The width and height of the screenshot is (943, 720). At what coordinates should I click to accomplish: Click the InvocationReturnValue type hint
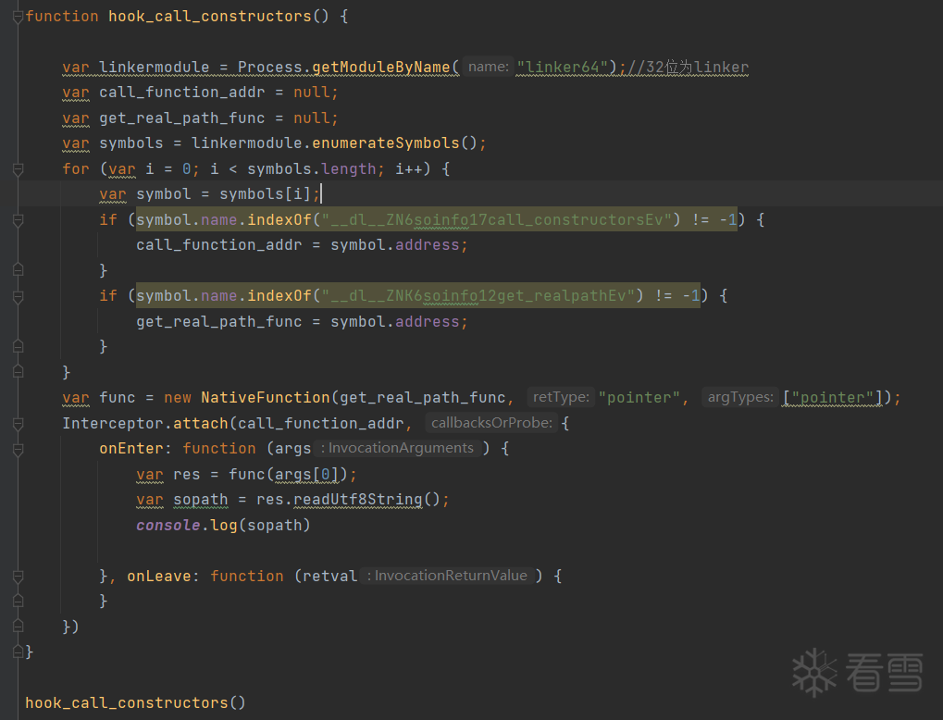[x=448, y=576]
